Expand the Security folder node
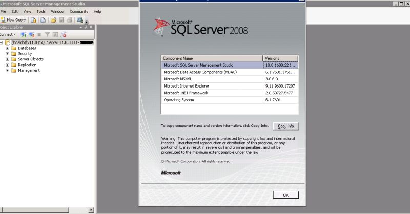 (x=8, y=54)
